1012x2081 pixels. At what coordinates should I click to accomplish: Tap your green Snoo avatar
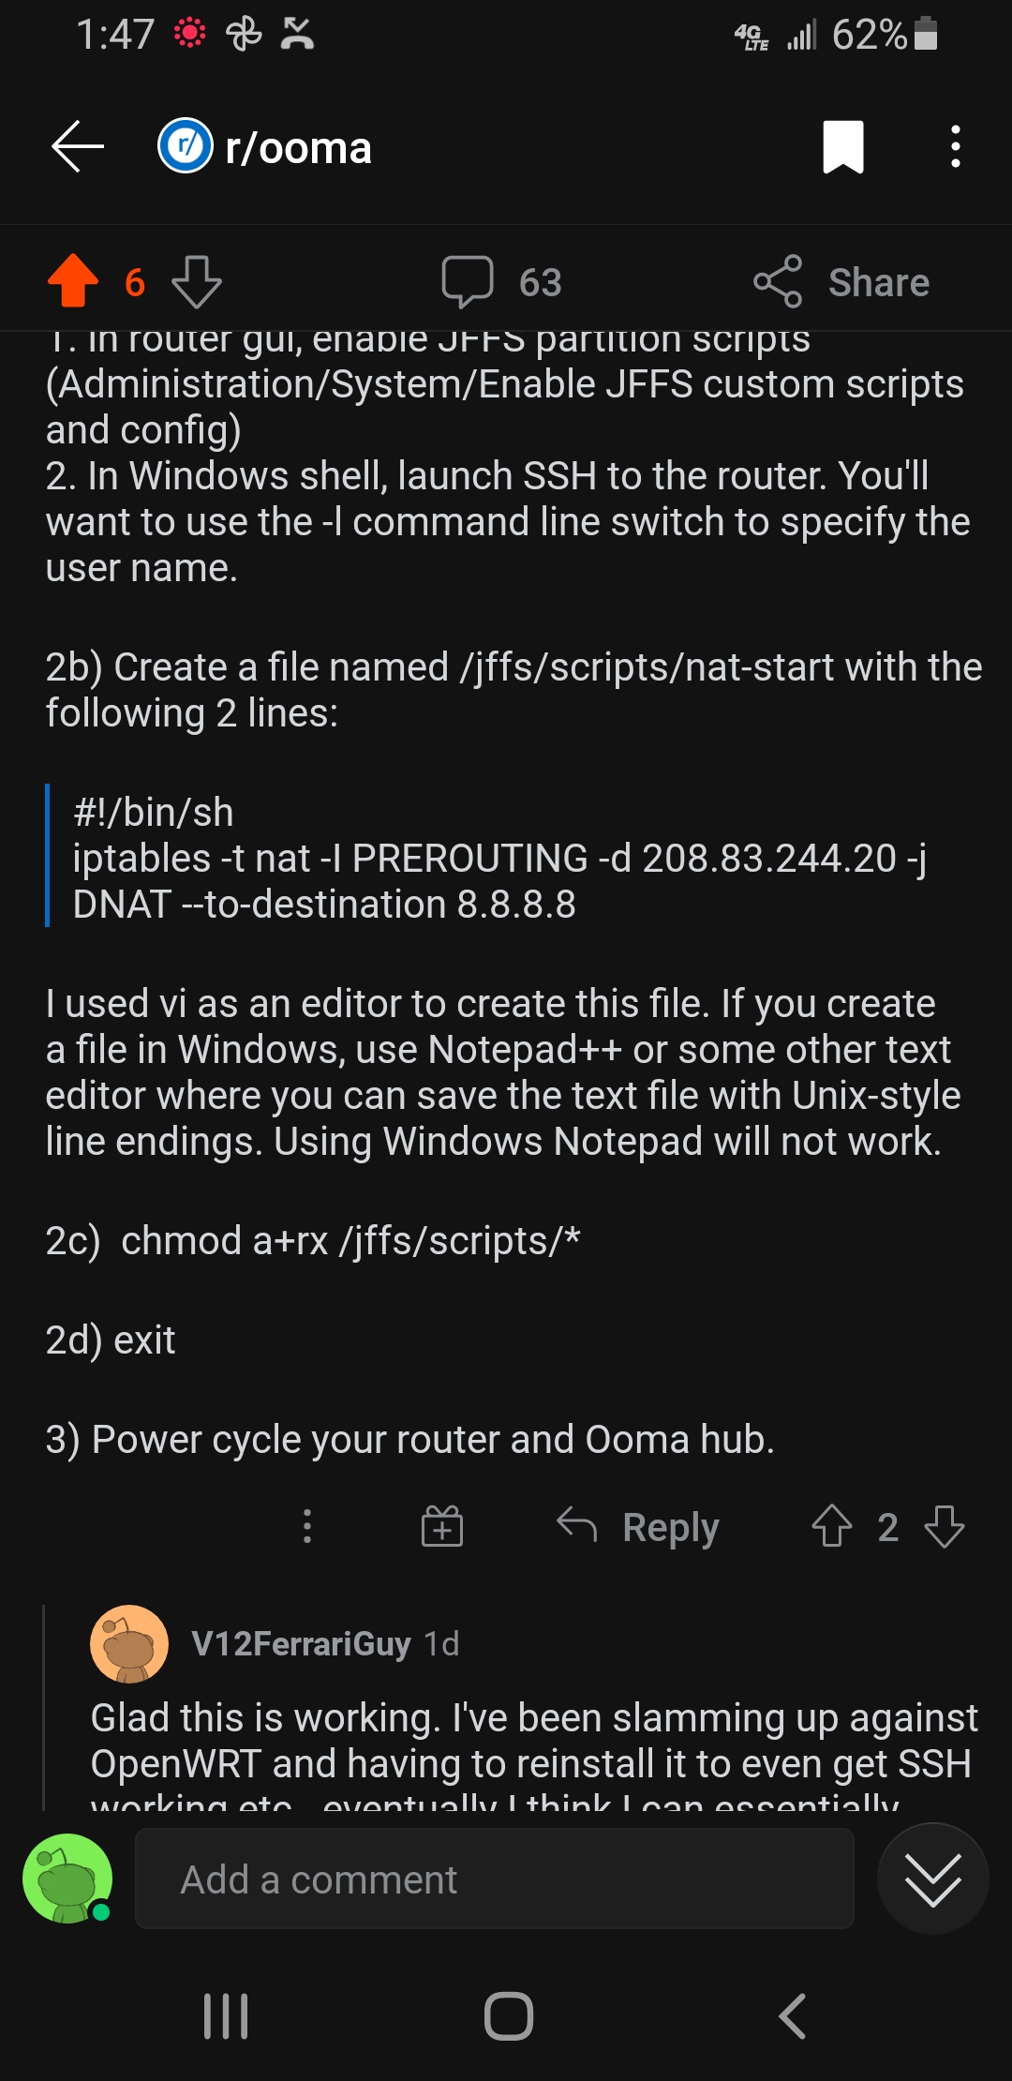tap(67, 1879)
